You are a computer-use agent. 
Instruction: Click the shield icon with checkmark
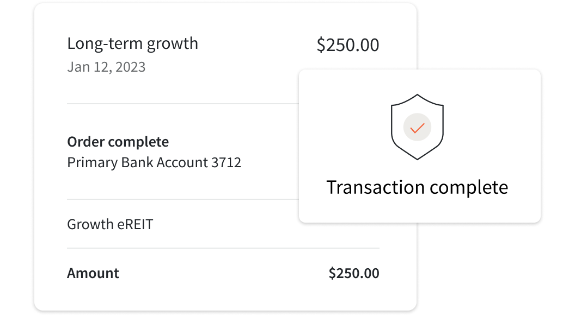[x=417, y=127]
